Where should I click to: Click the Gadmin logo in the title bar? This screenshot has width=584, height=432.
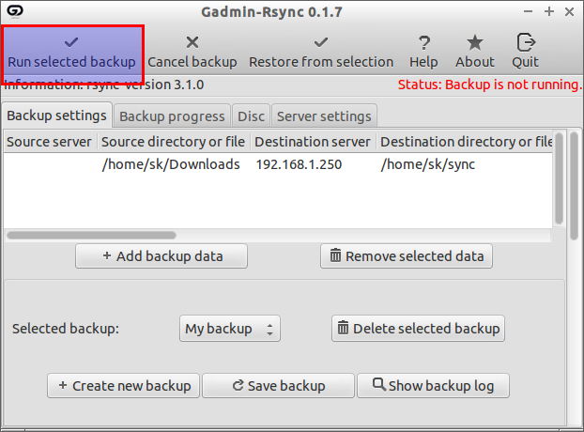pos(15,11)
